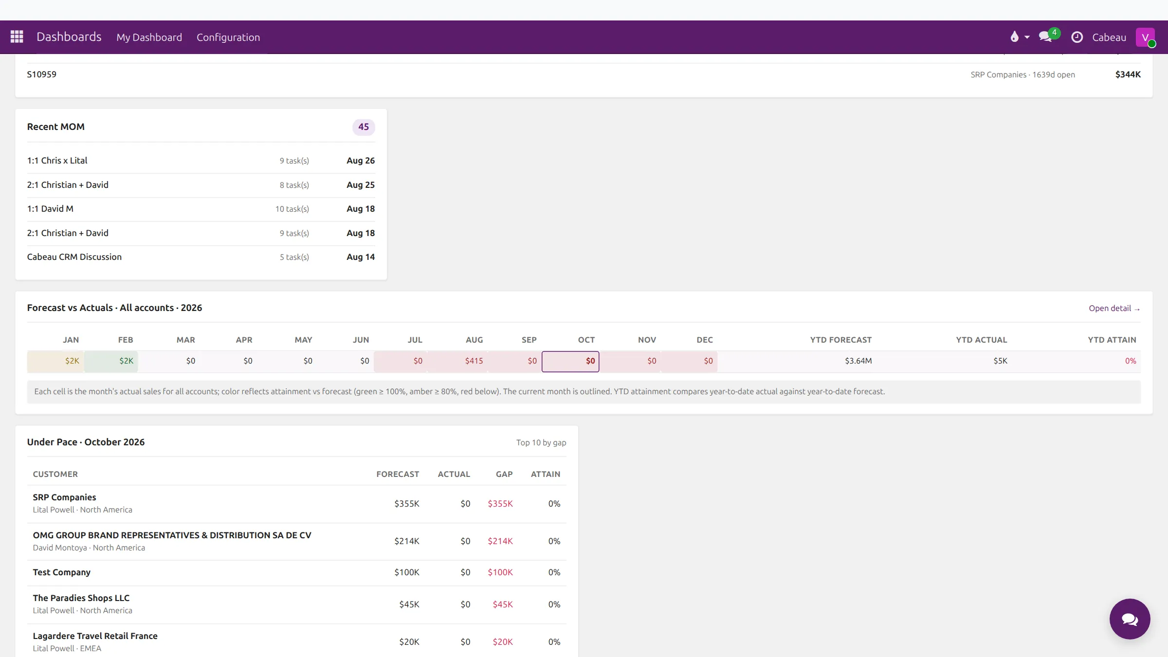Open the activities clock icon

coord(1077,37)
